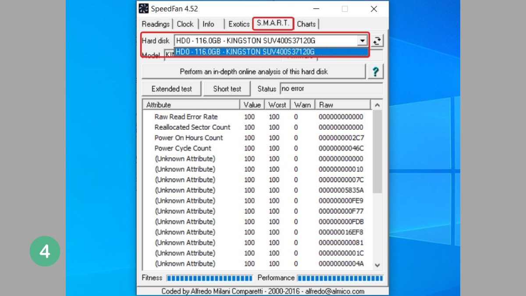This screenshot has width=526, height=296.
Task: Refresh hard disk list with the arrows icon
Action: click(x=377, y=41)
